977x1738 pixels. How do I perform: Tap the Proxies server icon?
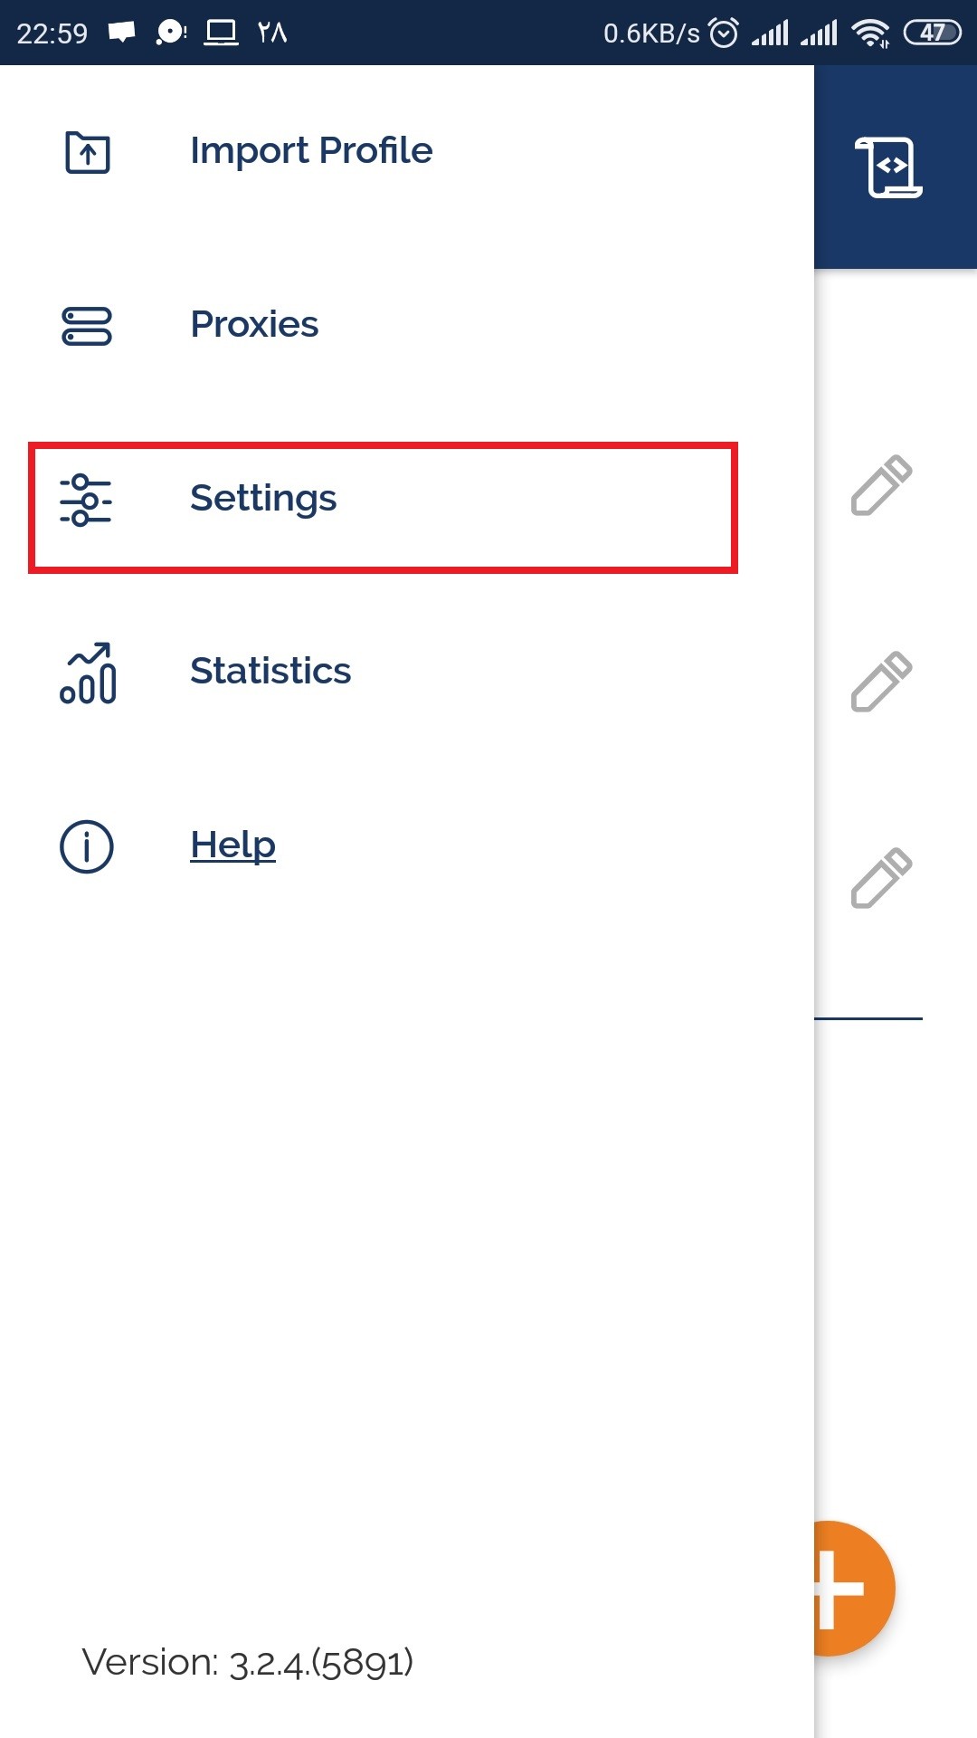coord(87,326)
